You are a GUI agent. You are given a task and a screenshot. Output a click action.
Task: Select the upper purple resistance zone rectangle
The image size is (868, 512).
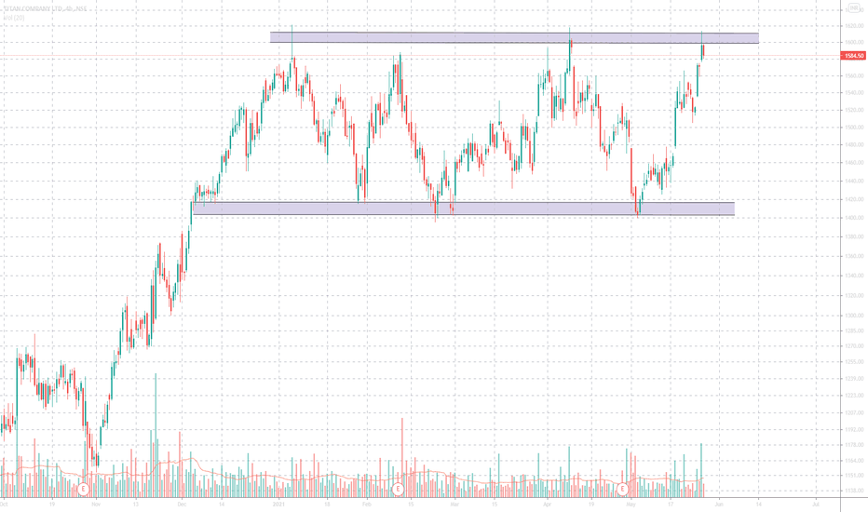point(514,37)
